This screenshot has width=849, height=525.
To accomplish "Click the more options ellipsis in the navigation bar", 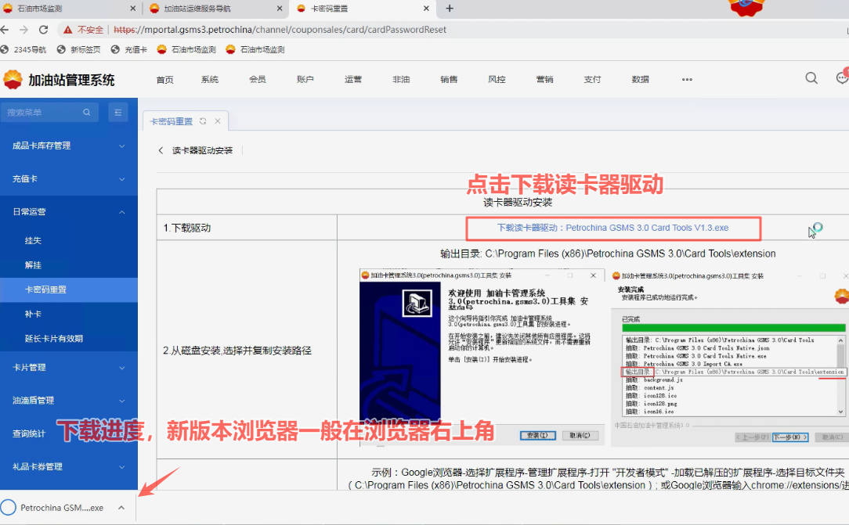I will click(x=687, y=80).
